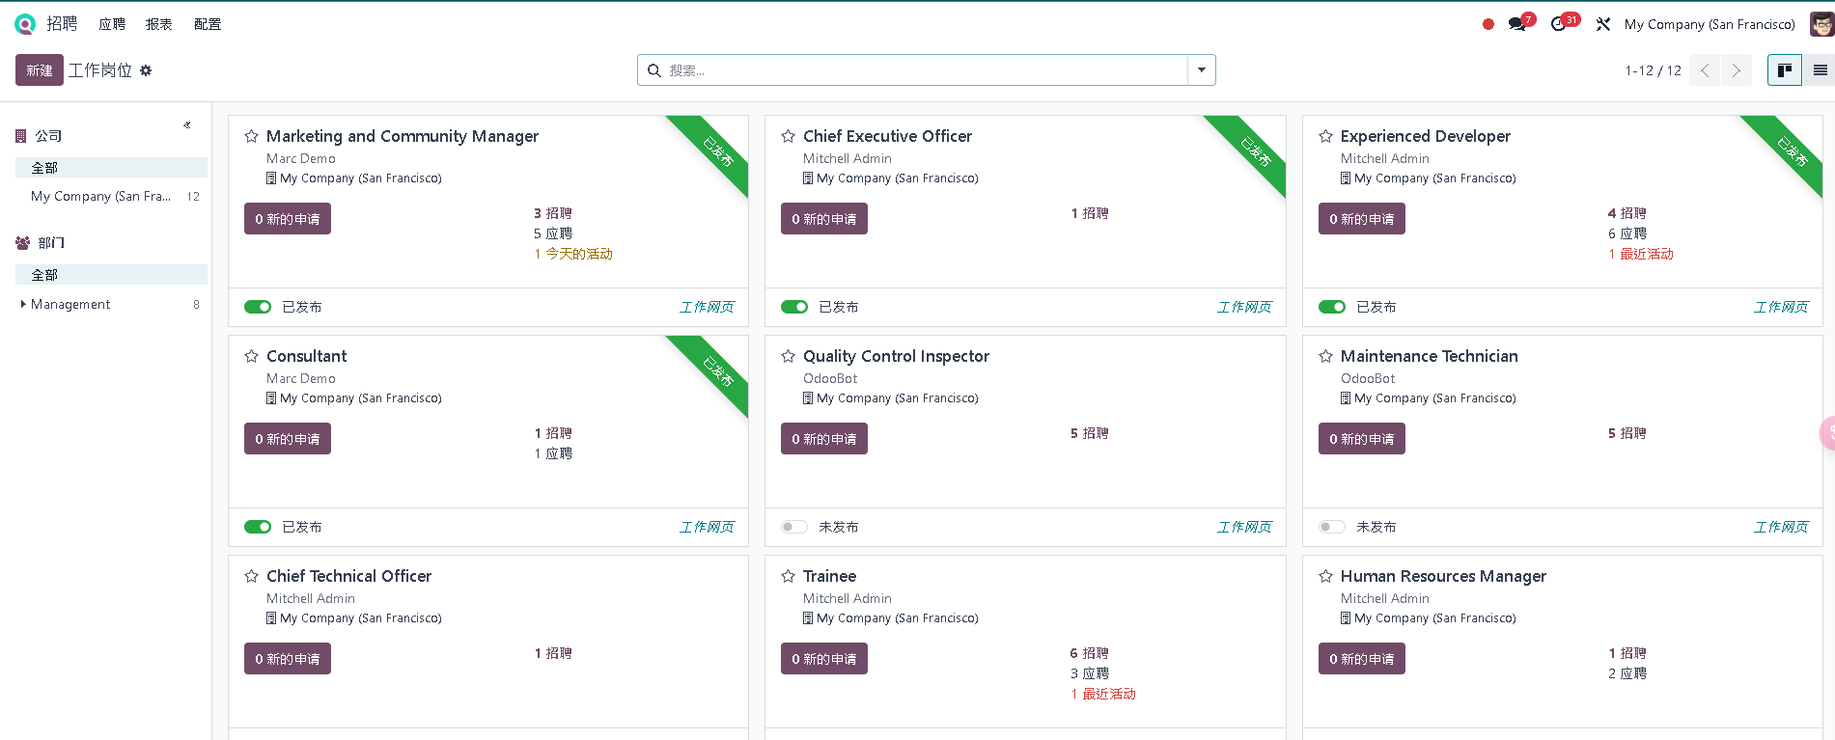Expand the Management department tree
The height and width of the screenshot is (740, 1835).
pos(23,304)
